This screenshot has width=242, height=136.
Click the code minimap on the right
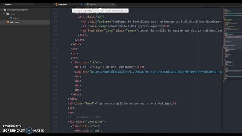point(233,45)
